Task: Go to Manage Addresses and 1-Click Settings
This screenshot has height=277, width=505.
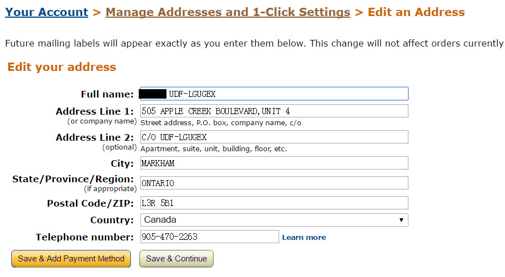Action: pyautogui.click(x=228, y=12)
